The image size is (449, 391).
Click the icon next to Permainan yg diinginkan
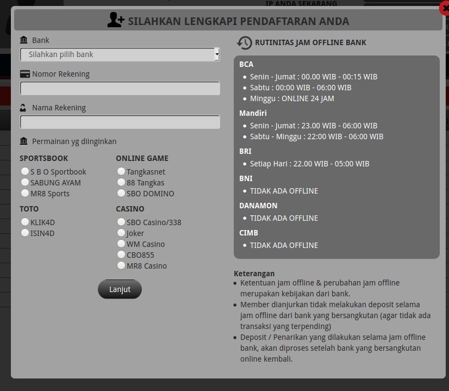(24, 141)
